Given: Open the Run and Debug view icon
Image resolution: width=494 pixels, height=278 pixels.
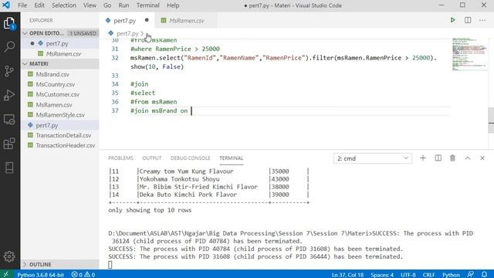Looking at the screenshot, I should click(9, 95).
